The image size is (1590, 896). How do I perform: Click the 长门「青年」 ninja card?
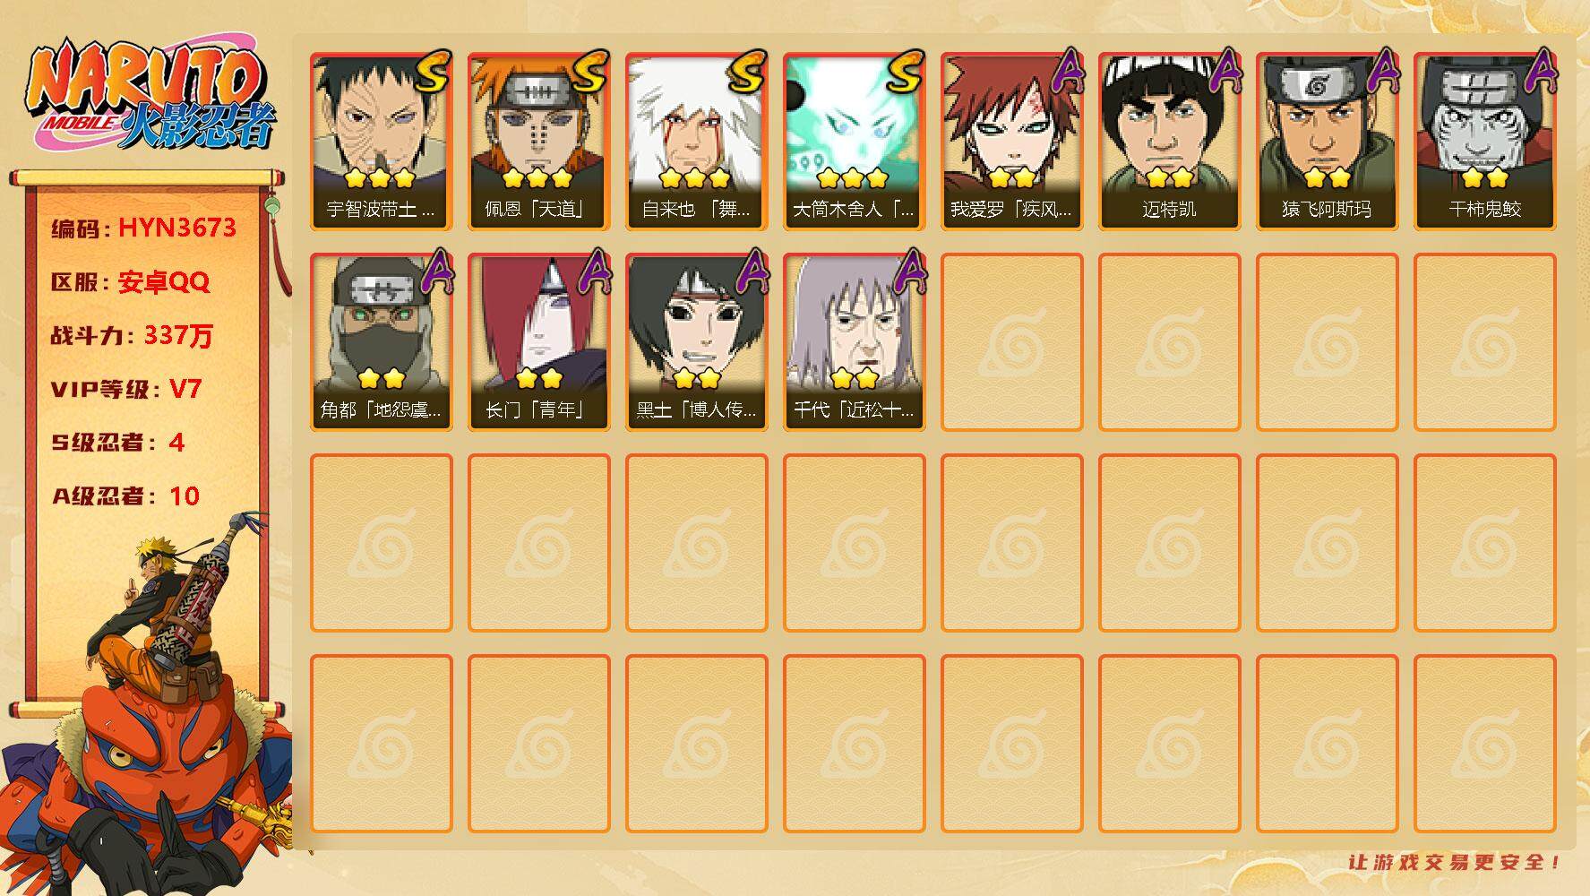(539, 342)
